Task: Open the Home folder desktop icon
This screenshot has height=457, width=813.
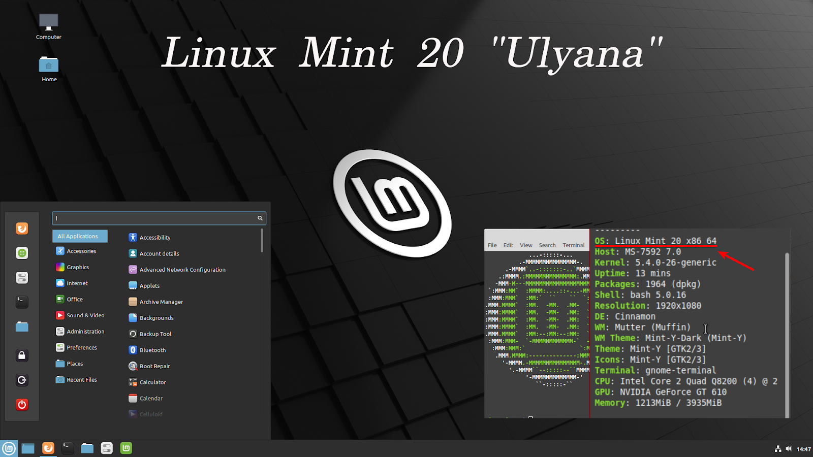Action: click(49, 69)
